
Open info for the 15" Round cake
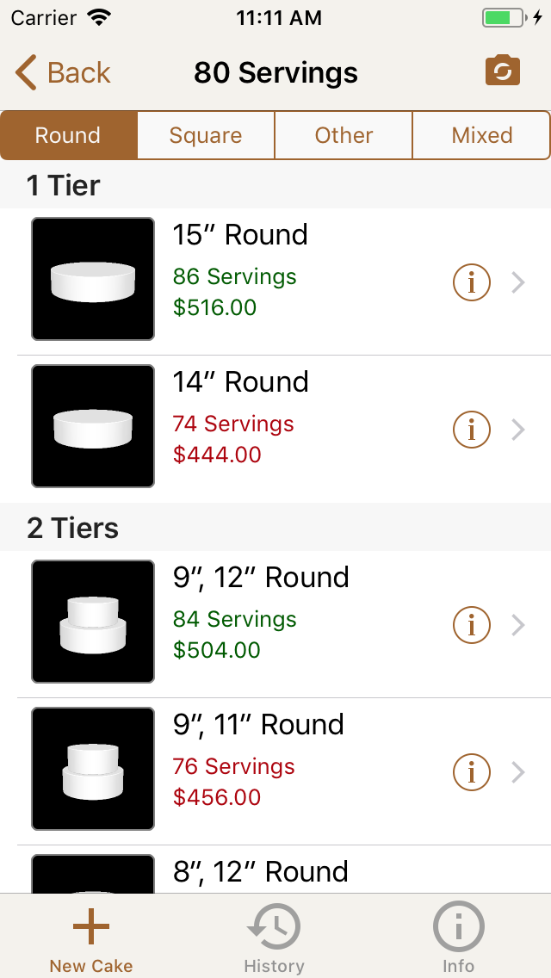(x=471, y=282)
